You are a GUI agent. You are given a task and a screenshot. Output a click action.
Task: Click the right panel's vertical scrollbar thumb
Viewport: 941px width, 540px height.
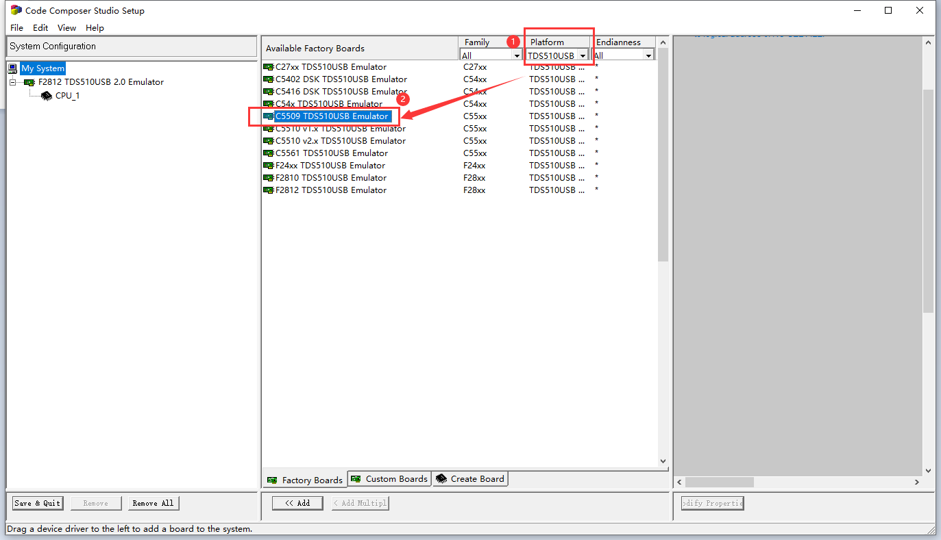[929, 201]
